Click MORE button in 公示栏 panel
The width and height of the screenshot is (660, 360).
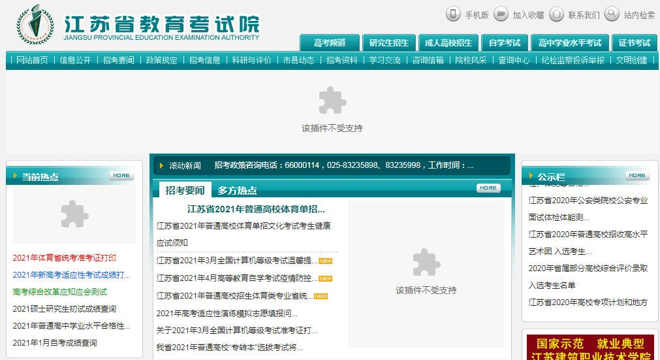637,175
